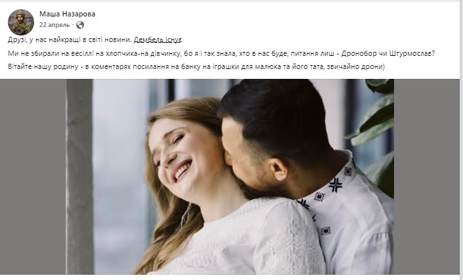Click the paragraph starting "Вітайте нашу родину"

pos(196,66)
